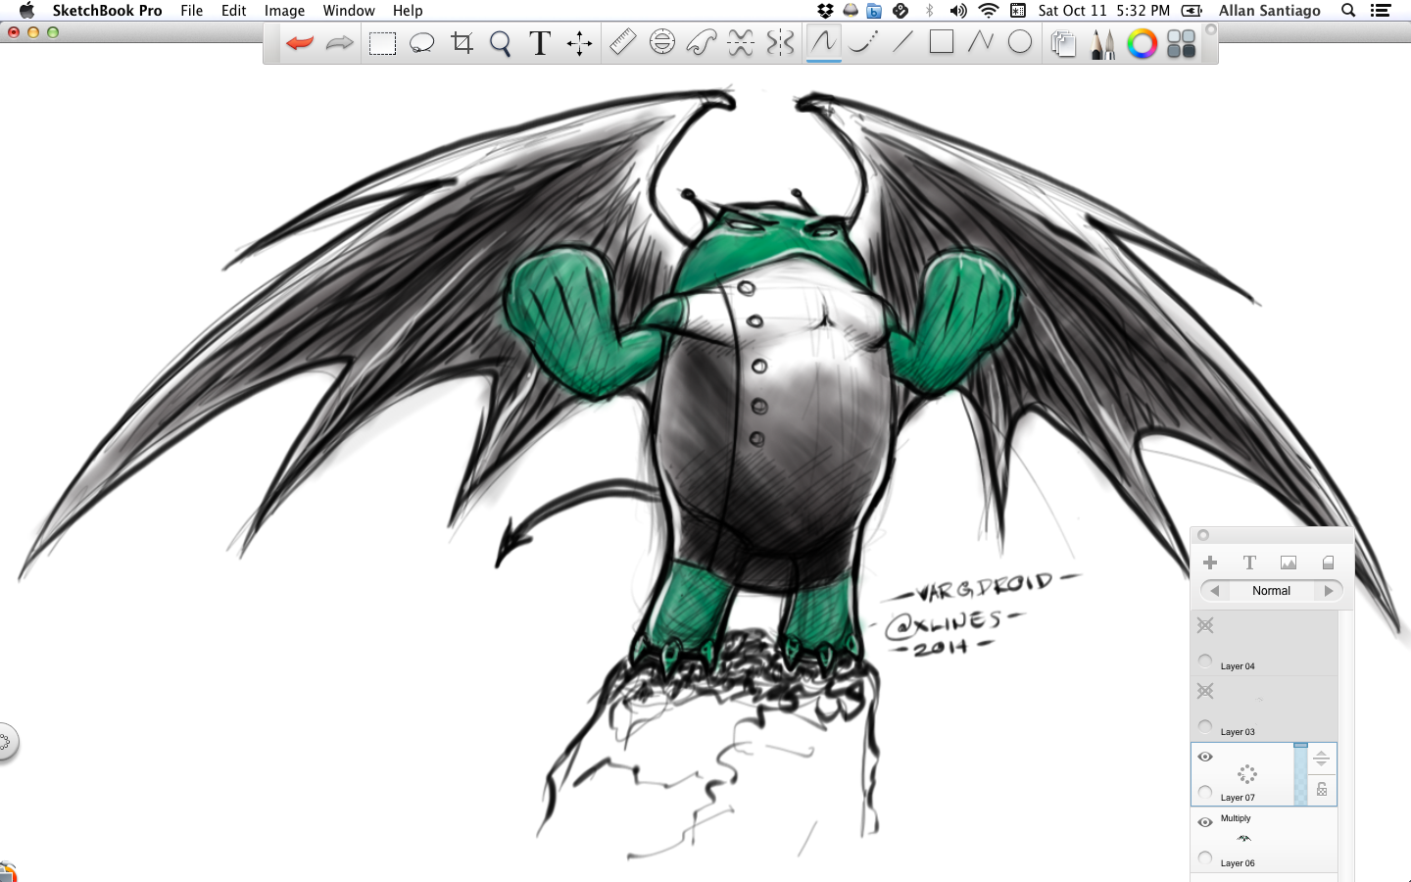Toggle the lock on Layer 07
Image resolution: width=1411 pixels, height=882 pixels.
coord(1321,789)
